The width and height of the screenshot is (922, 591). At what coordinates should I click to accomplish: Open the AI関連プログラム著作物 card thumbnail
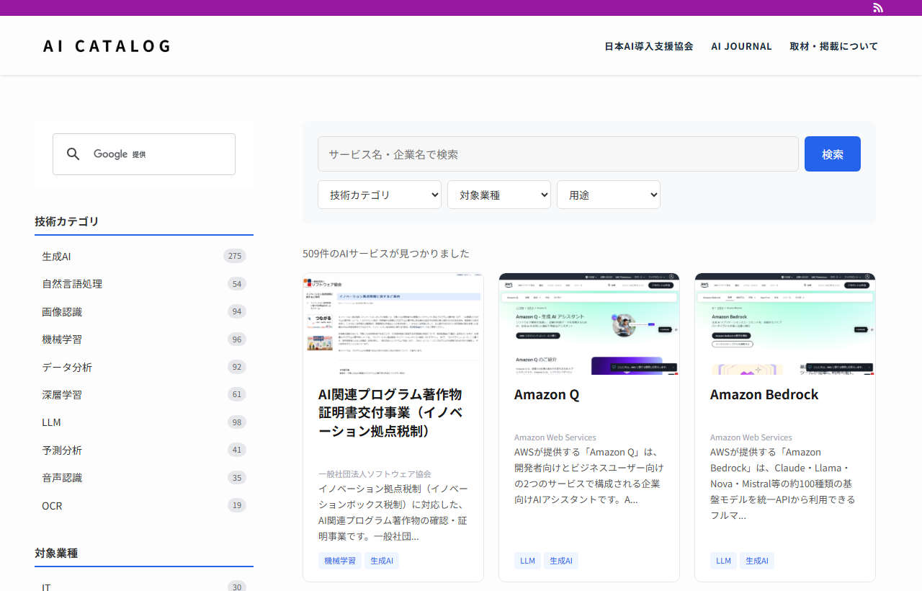tap(393, 324)
